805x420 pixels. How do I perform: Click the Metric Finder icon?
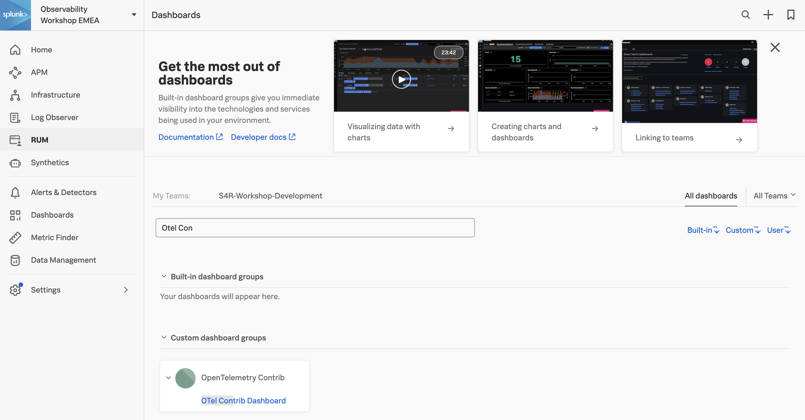(x=16, y=237)
